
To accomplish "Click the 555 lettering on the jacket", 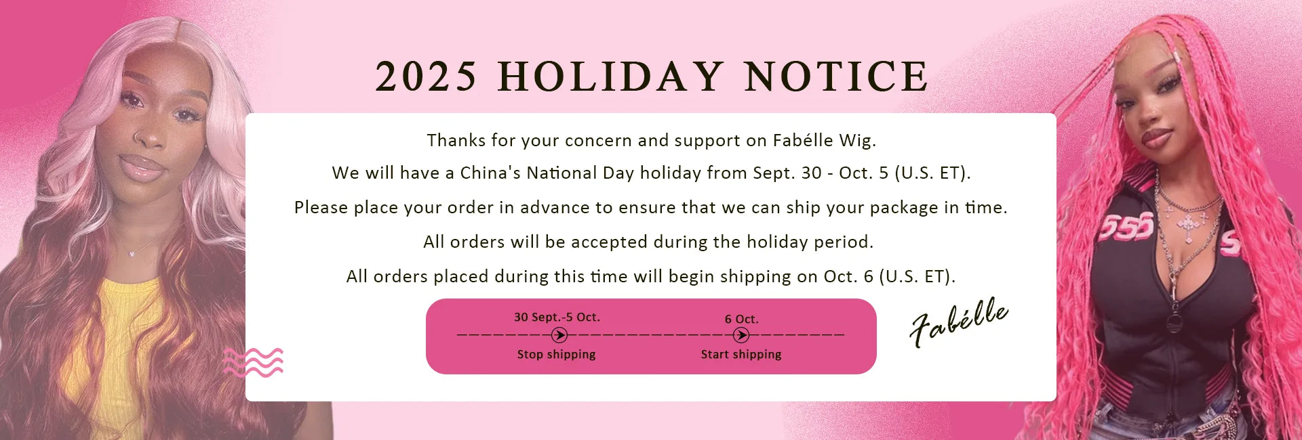I will (1126, 227).
